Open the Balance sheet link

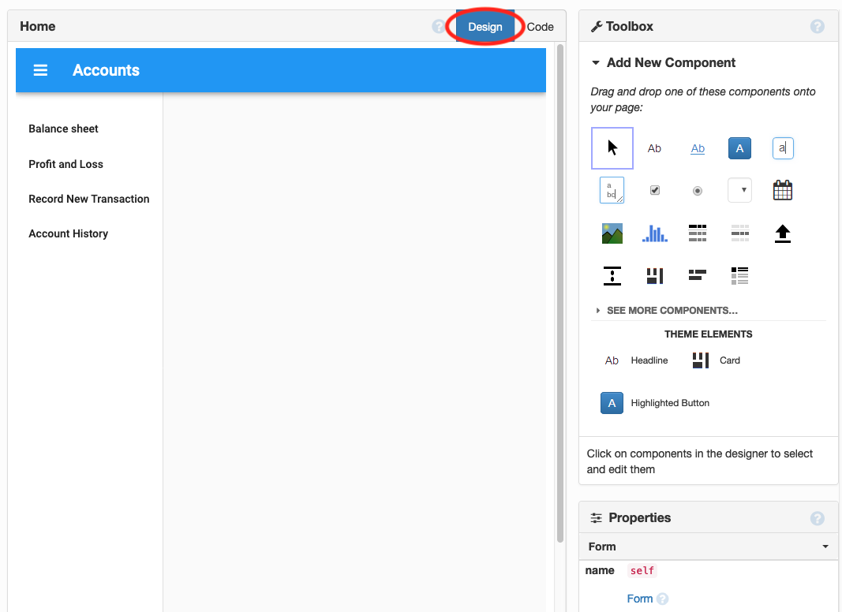(x=63, y=129)
